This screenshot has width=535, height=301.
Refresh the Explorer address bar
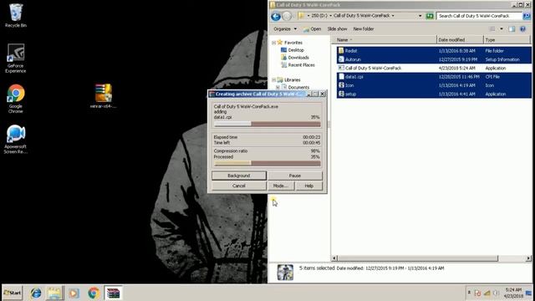(x=430, y=16)
